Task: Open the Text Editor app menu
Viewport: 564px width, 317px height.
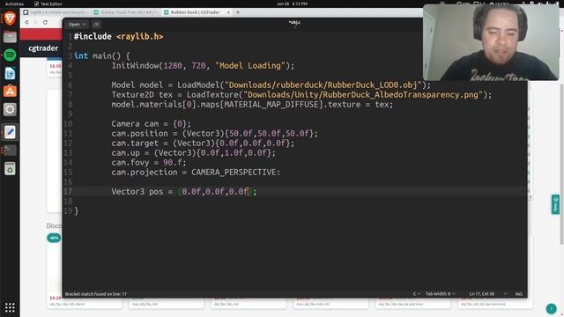Action: pos(48,4)
